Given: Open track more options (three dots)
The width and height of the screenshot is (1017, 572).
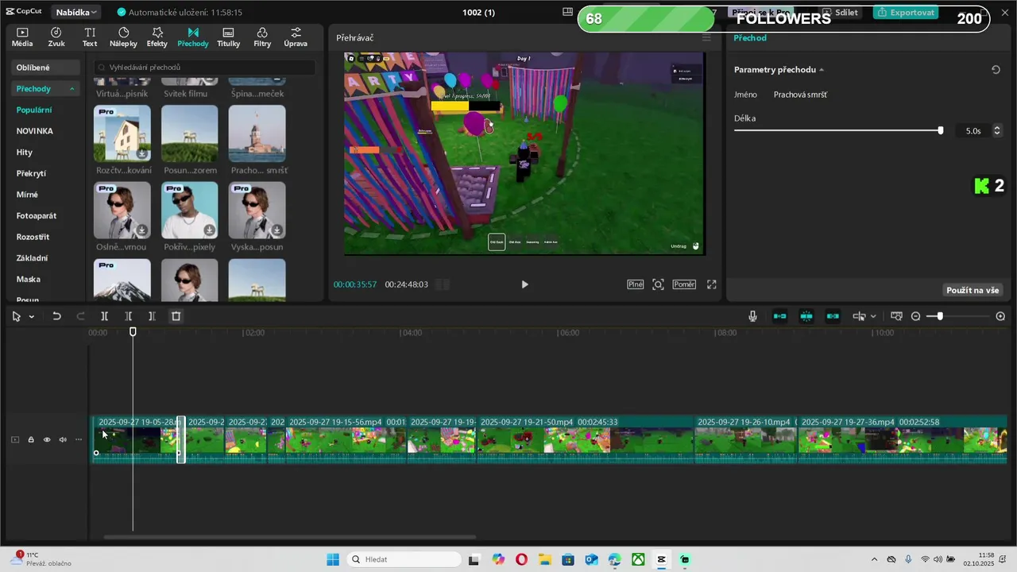Looking at the screenshot, I should coord(78,439).
